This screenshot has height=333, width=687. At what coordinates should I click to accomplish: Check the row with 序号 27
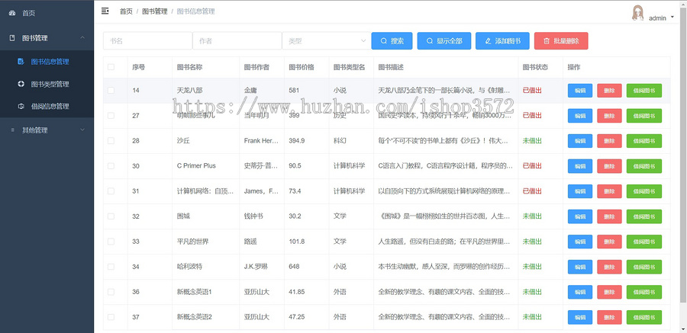[111, 116]
